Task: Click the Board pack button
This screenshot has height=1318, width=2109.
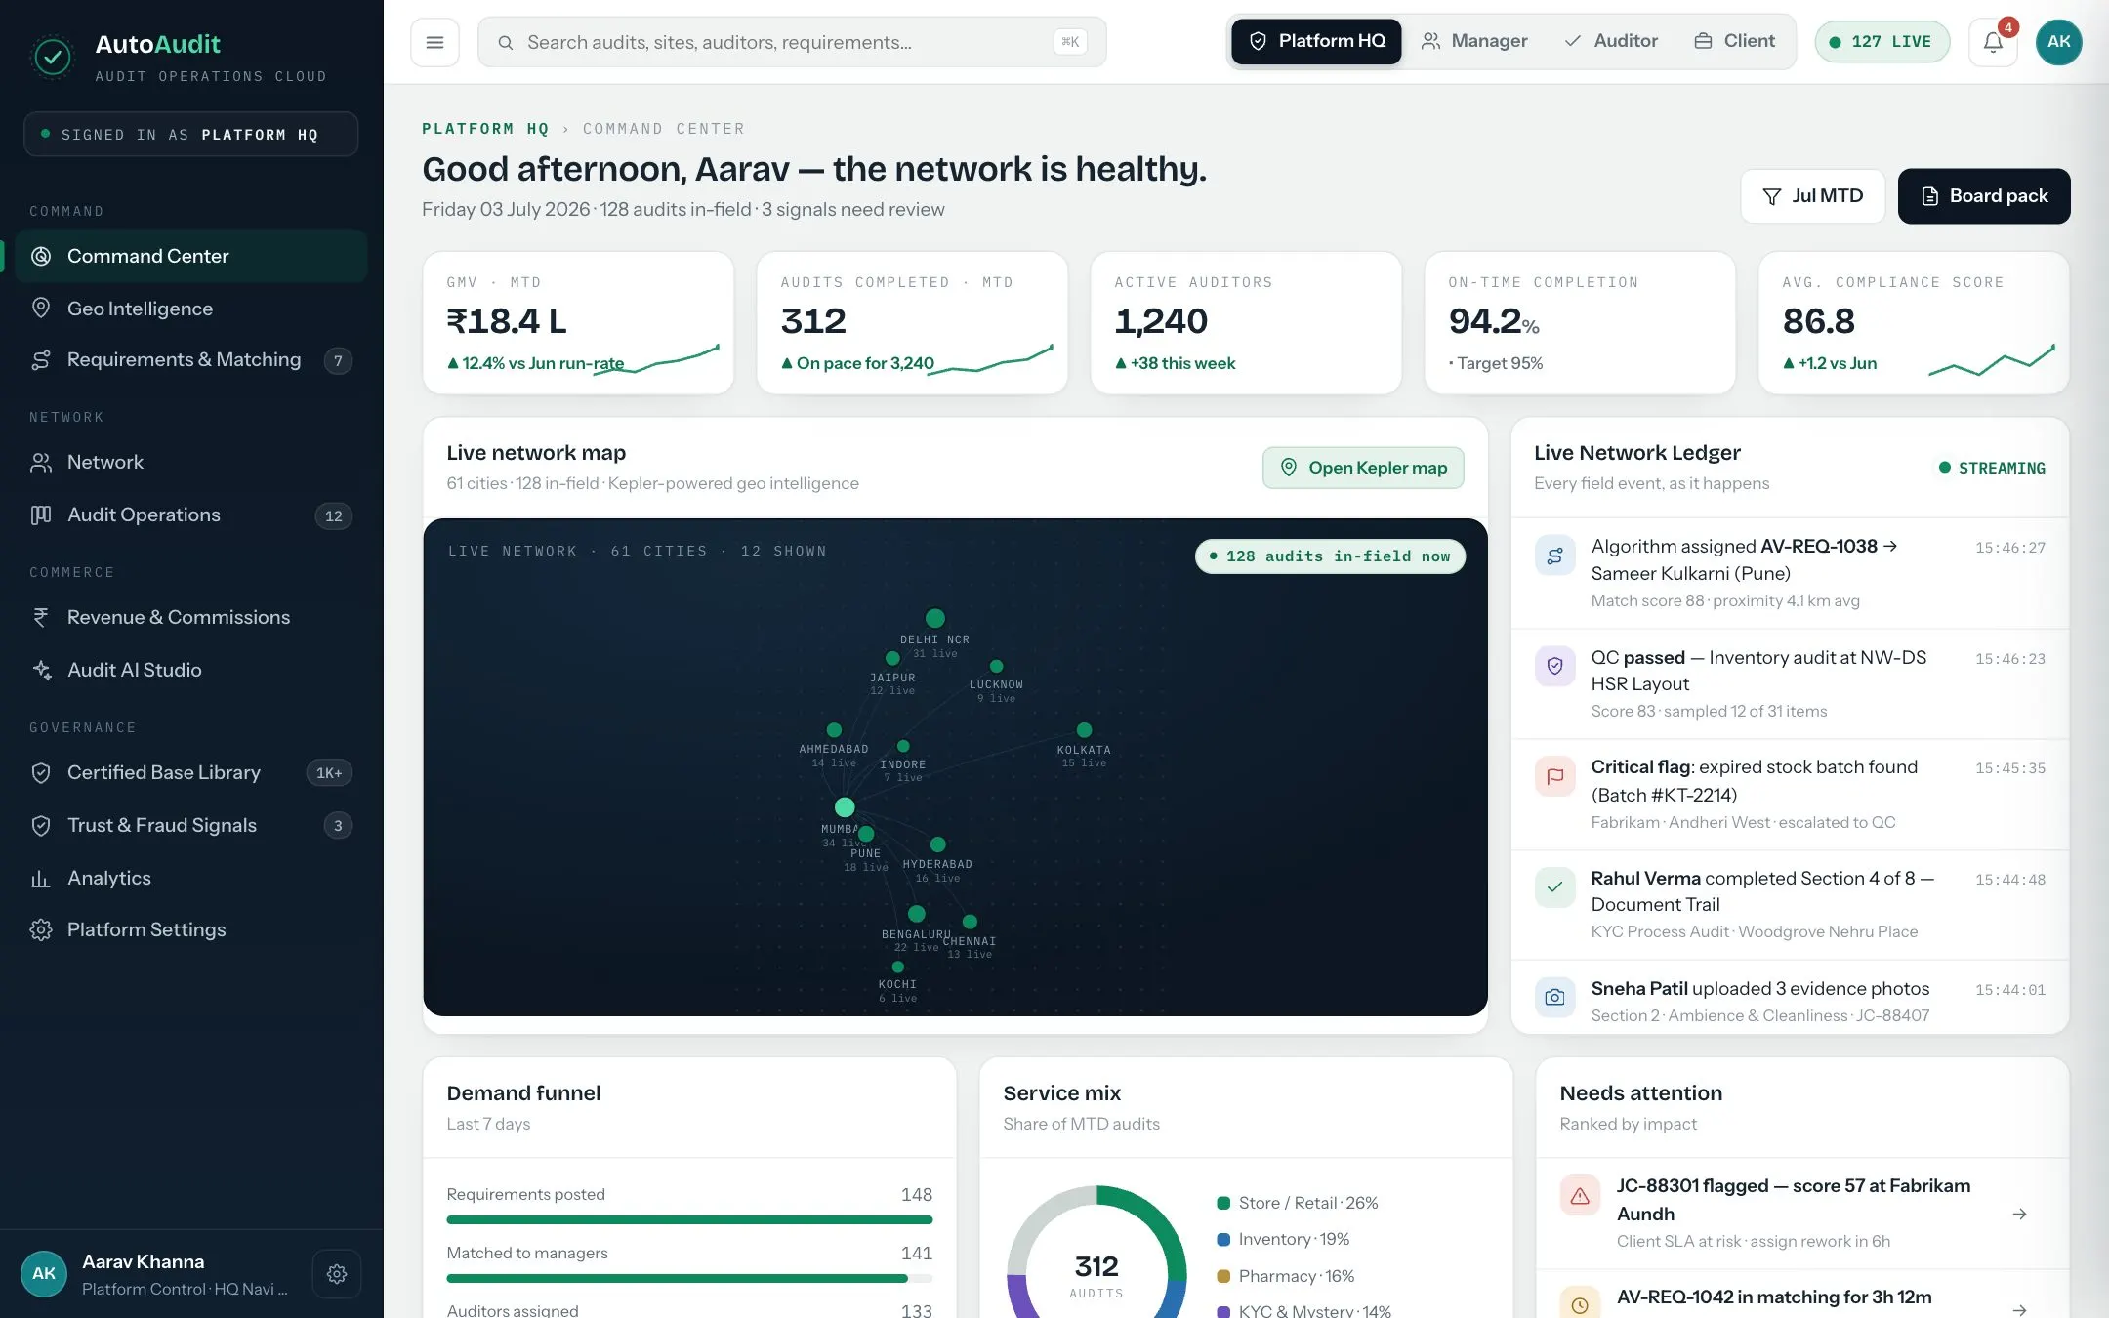Action: click(x=1984, y=196)
